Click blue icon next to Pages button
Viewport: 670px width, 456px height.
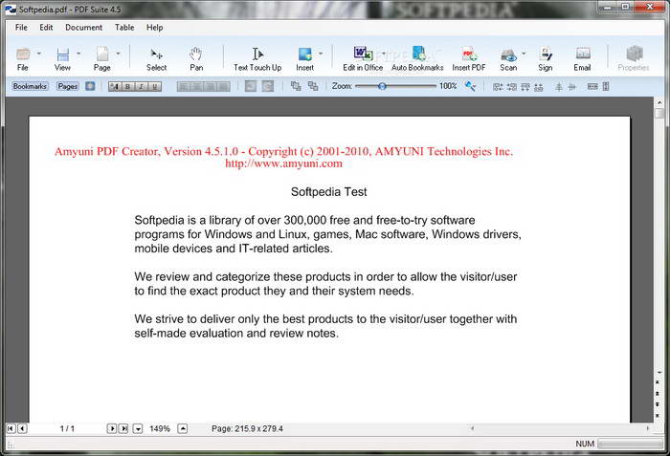(90, 86)
